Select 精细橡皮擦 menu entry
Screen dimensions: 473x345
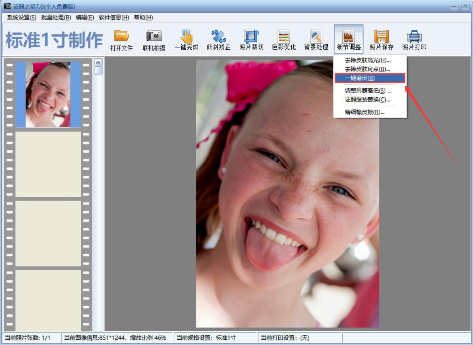[364, 112]
